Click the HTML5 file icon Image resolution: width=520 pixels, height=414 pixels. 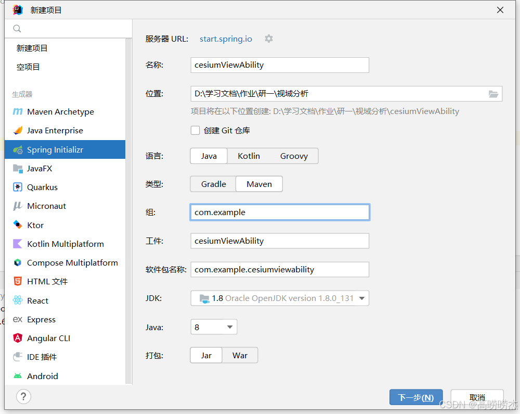click(x=18, y=282)
